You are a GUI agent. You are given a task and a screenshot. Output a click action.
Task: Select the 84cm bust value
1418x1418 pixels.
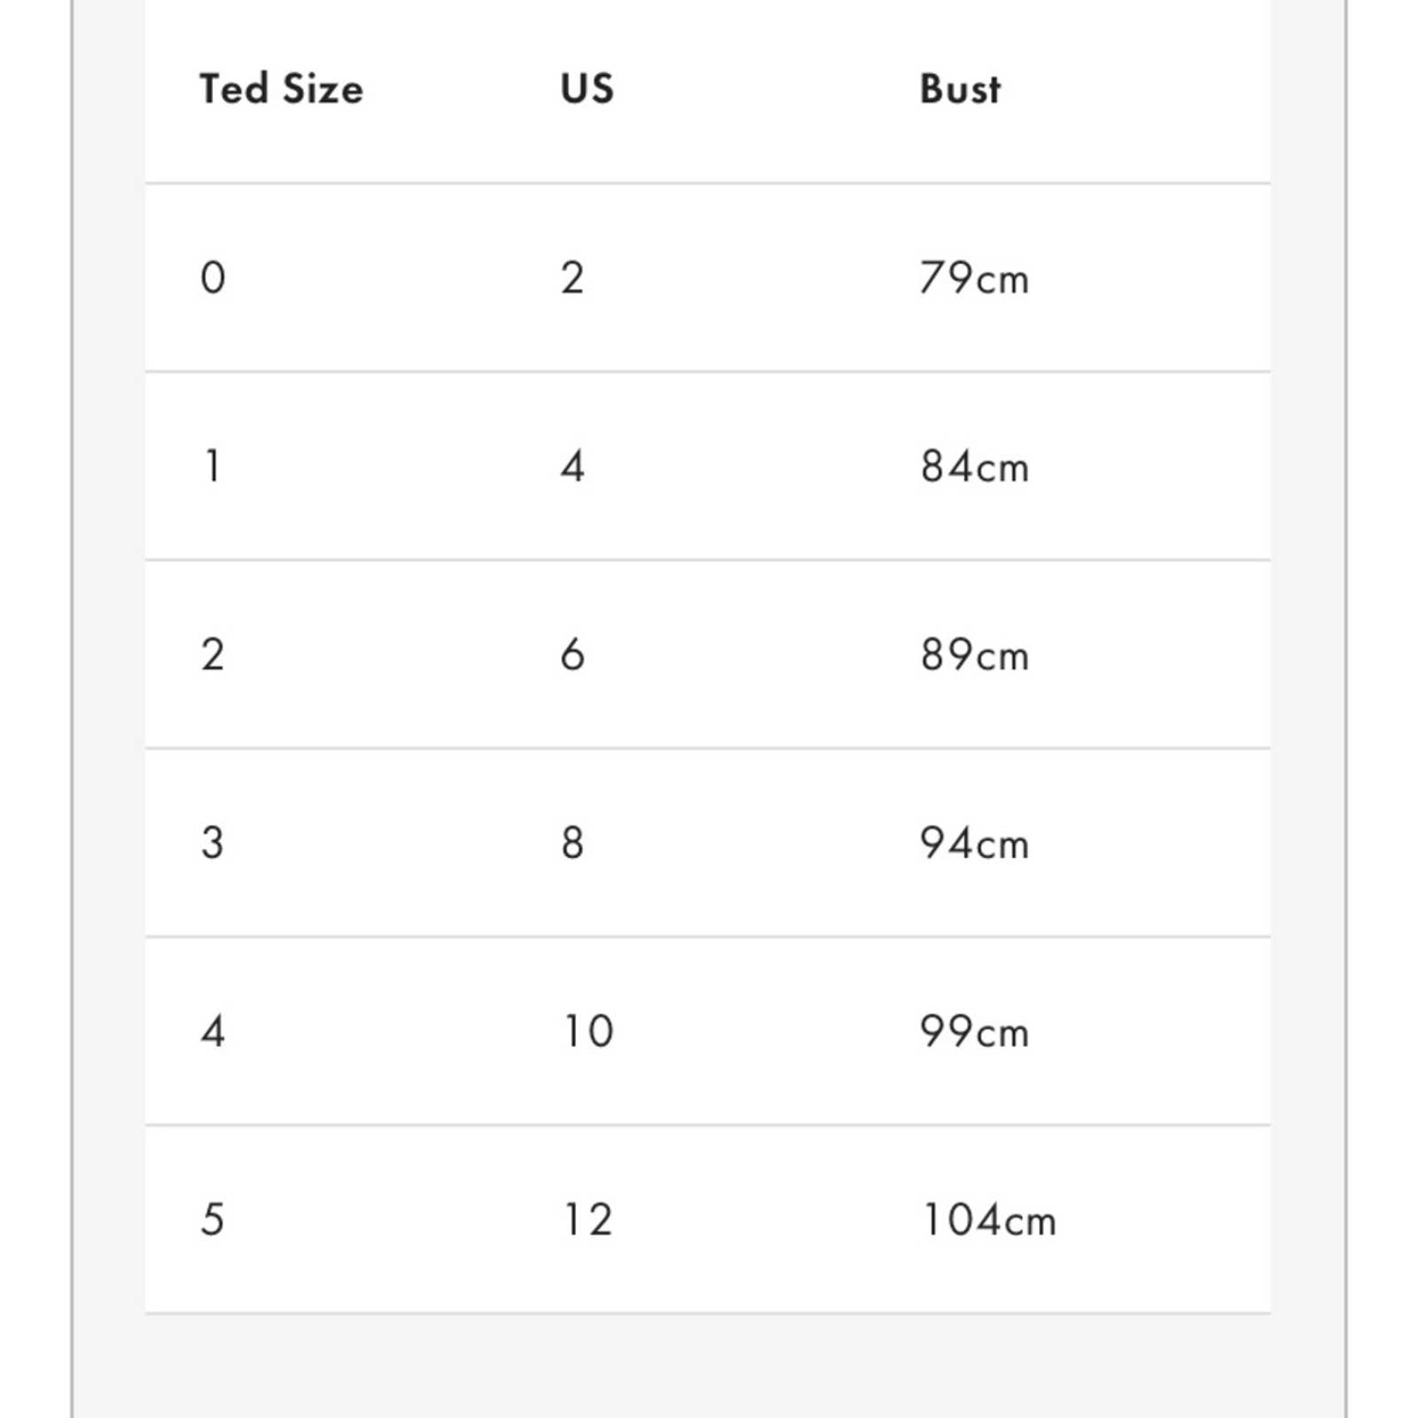point(974,466)
